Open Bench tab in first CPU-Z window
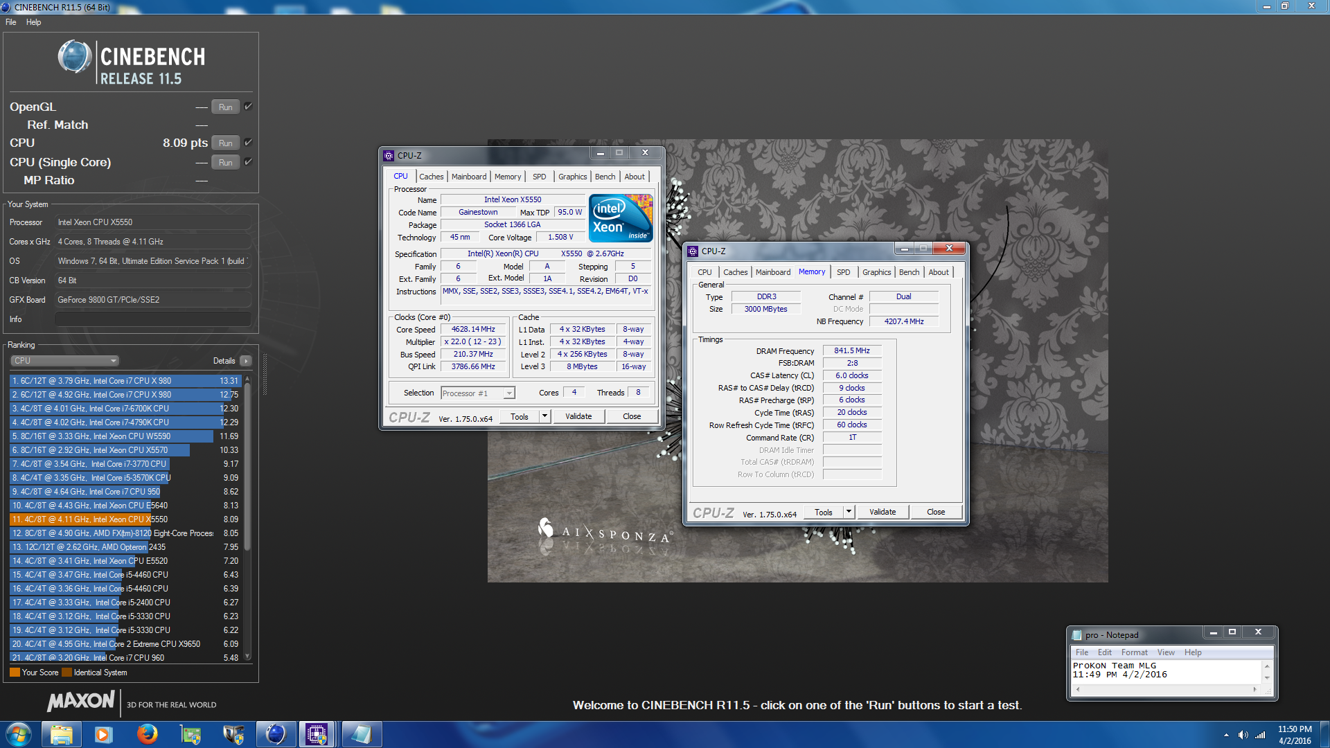 coord(605,177)
